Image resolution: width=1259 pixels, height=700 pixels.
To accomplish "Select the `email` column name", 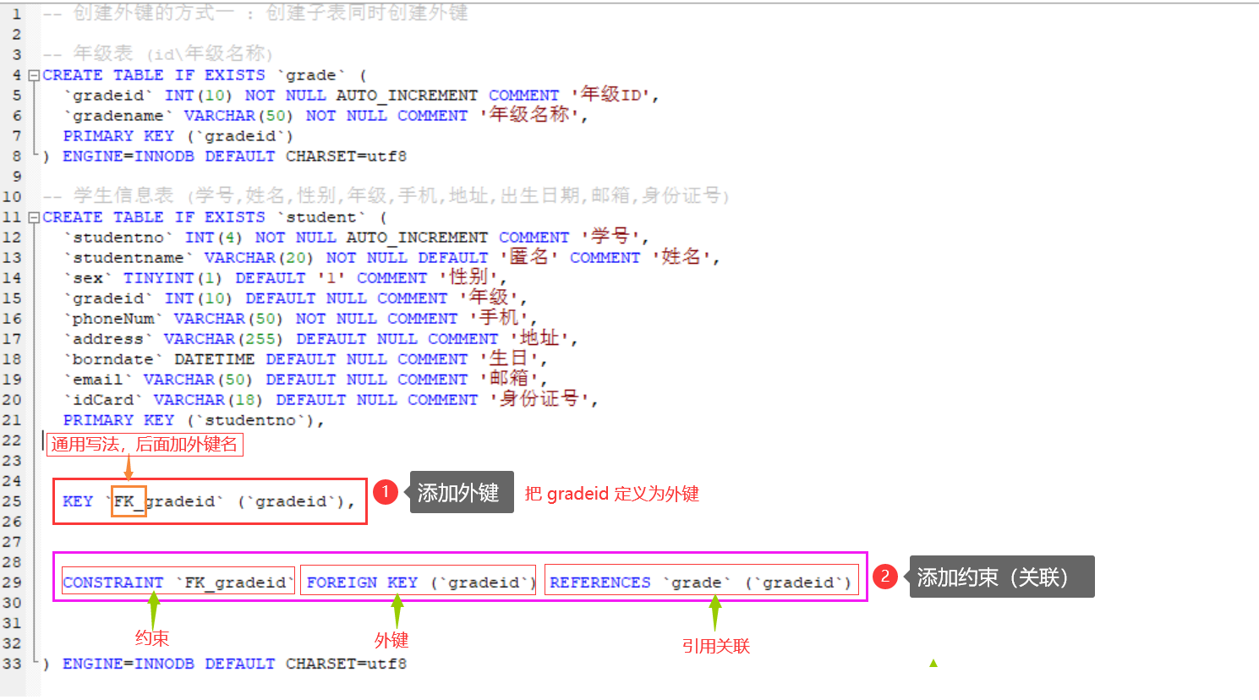I will pos(98,380).
